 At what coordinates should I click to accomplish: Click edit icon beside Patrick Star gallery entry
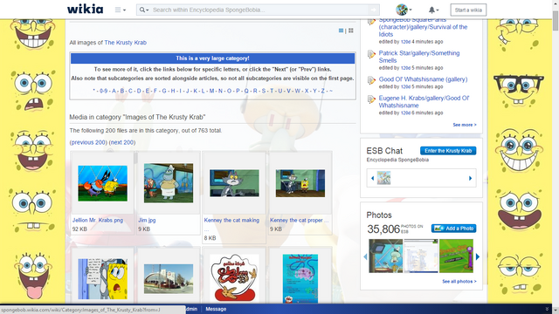[x=371, y=54]
